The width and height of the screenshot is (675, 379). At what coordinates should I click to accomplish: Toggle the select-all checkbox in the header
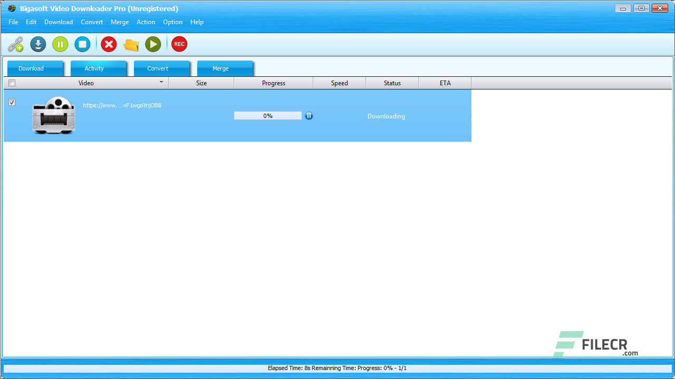point(12,83)
